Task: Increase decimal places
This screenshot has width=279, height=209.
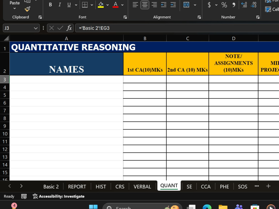Action: 244,5
